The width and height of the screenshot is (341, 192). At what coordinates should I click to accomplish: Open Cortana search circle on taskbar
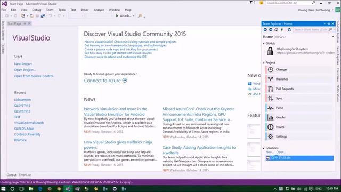[12, 189]
